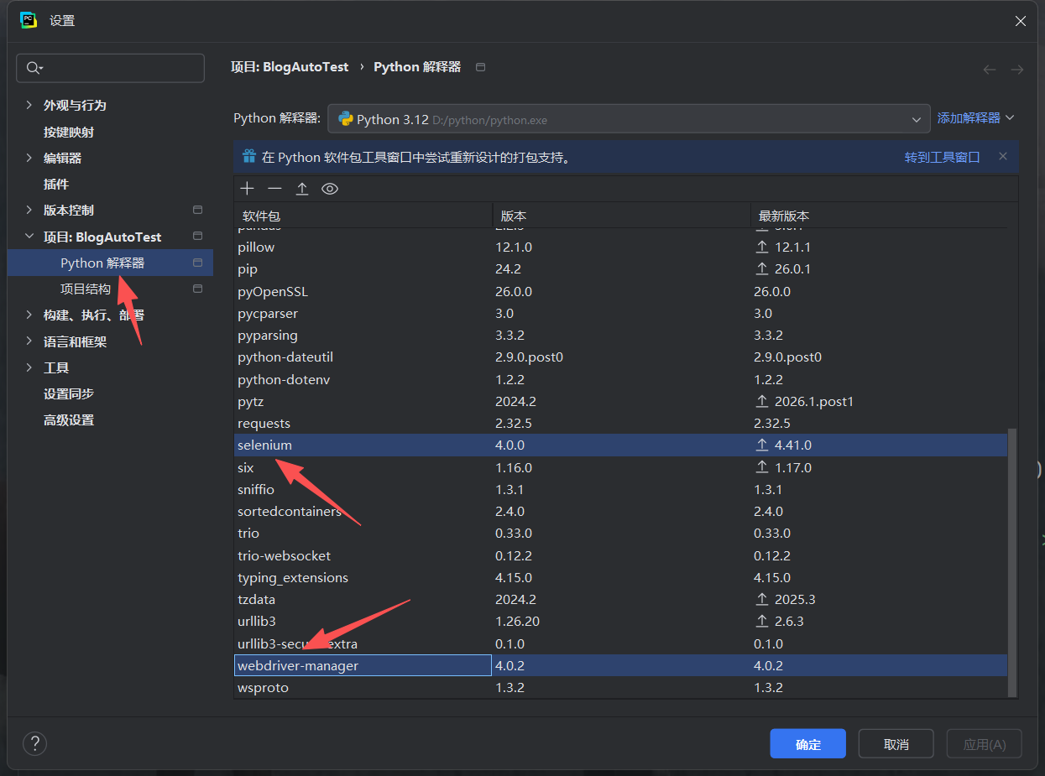
Task: Click the 版本 column header
Action: (x=620, y=216)
